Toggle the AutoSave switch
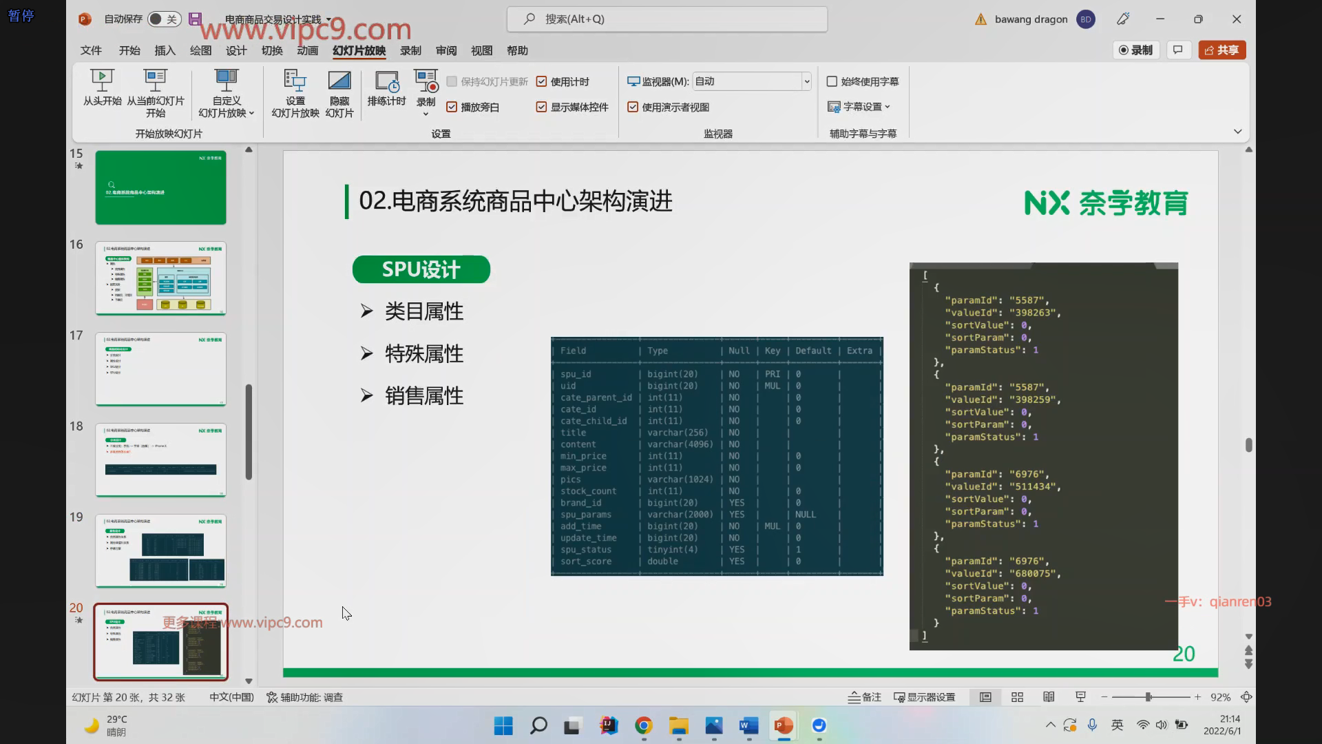 (165, 19)
